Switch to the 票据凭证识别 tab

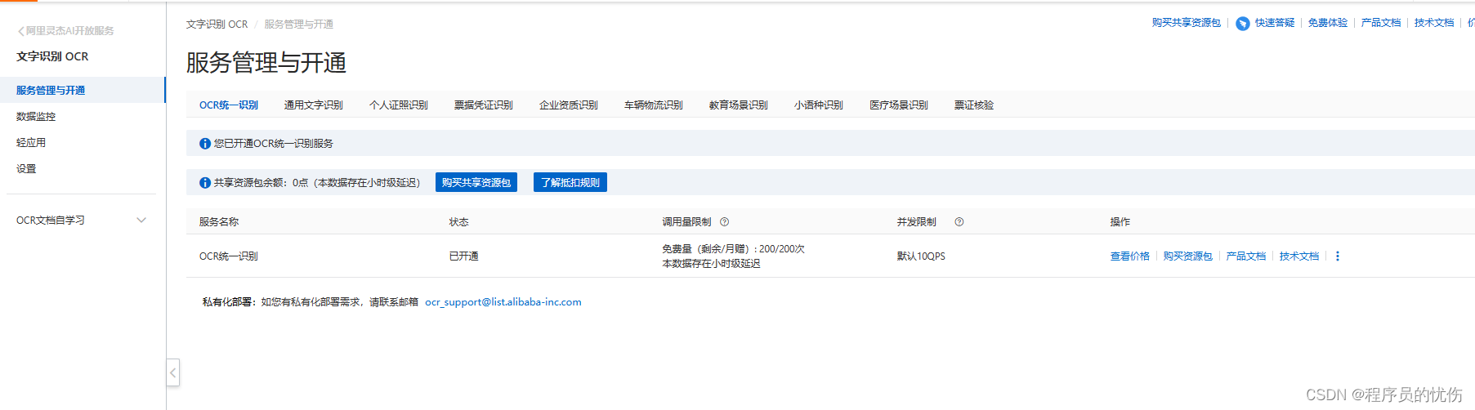click(484, 105)
